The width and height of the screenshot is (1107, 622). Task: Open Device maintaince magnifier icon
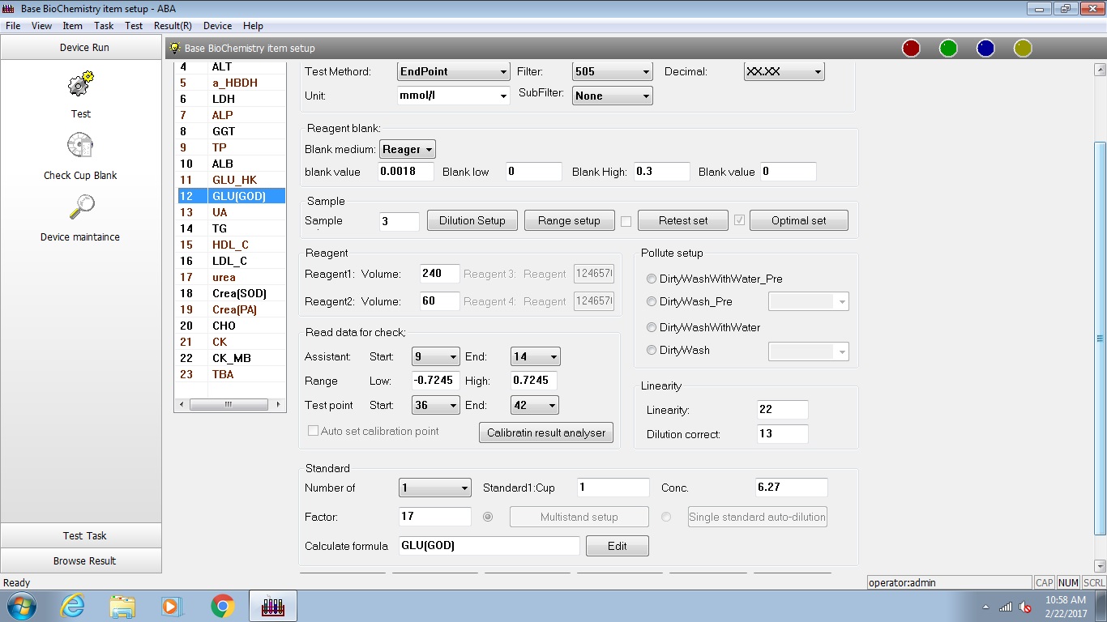tap(80, 208)
